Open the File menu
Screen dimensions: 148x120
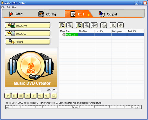[x=3, y=7]
